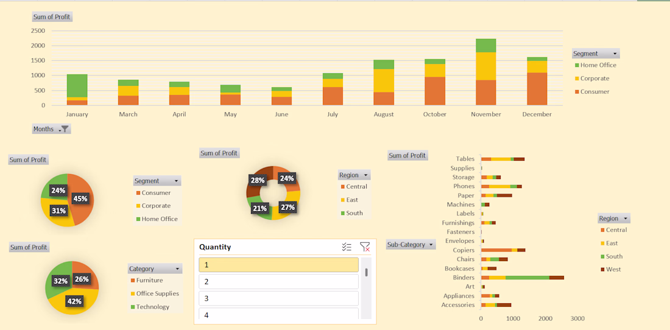Image resolution: width=670 pixels, height=330 pixels.
Task: Click South legend entry beside donut
Action: [x=351, y=213]
